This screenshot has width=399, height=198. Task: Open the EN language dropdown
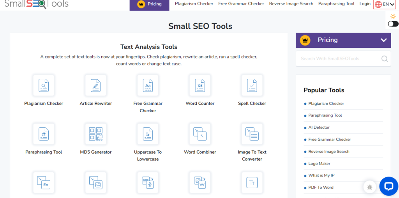(x=385, y=4)
